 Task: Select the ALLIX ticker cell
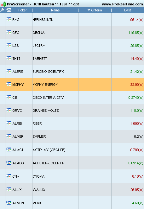click(22, 190)
